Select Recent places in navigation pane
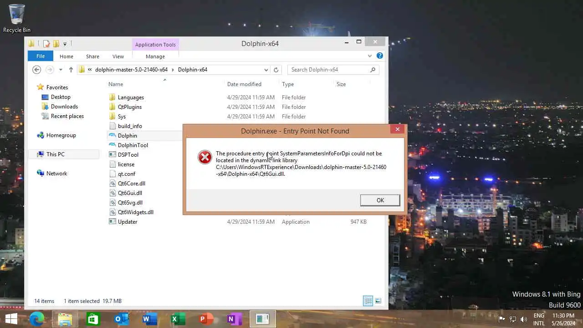583x328 pixels. [x=67, y=116]
